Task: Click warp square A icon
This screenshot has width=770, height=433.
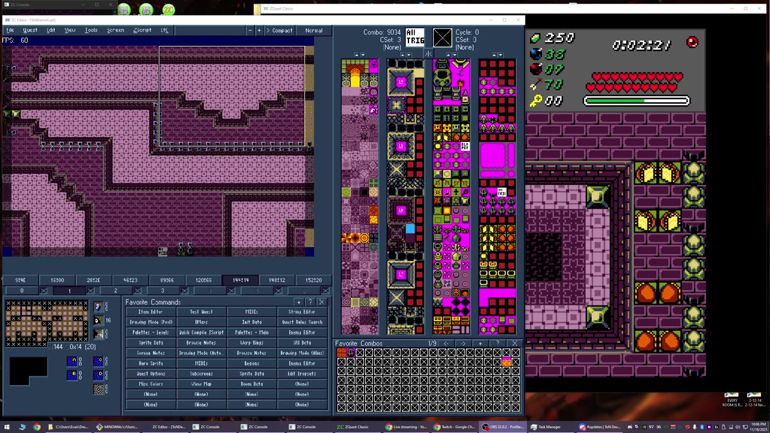Action: [72, 361]
